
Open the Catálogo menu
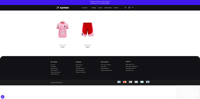93,8
